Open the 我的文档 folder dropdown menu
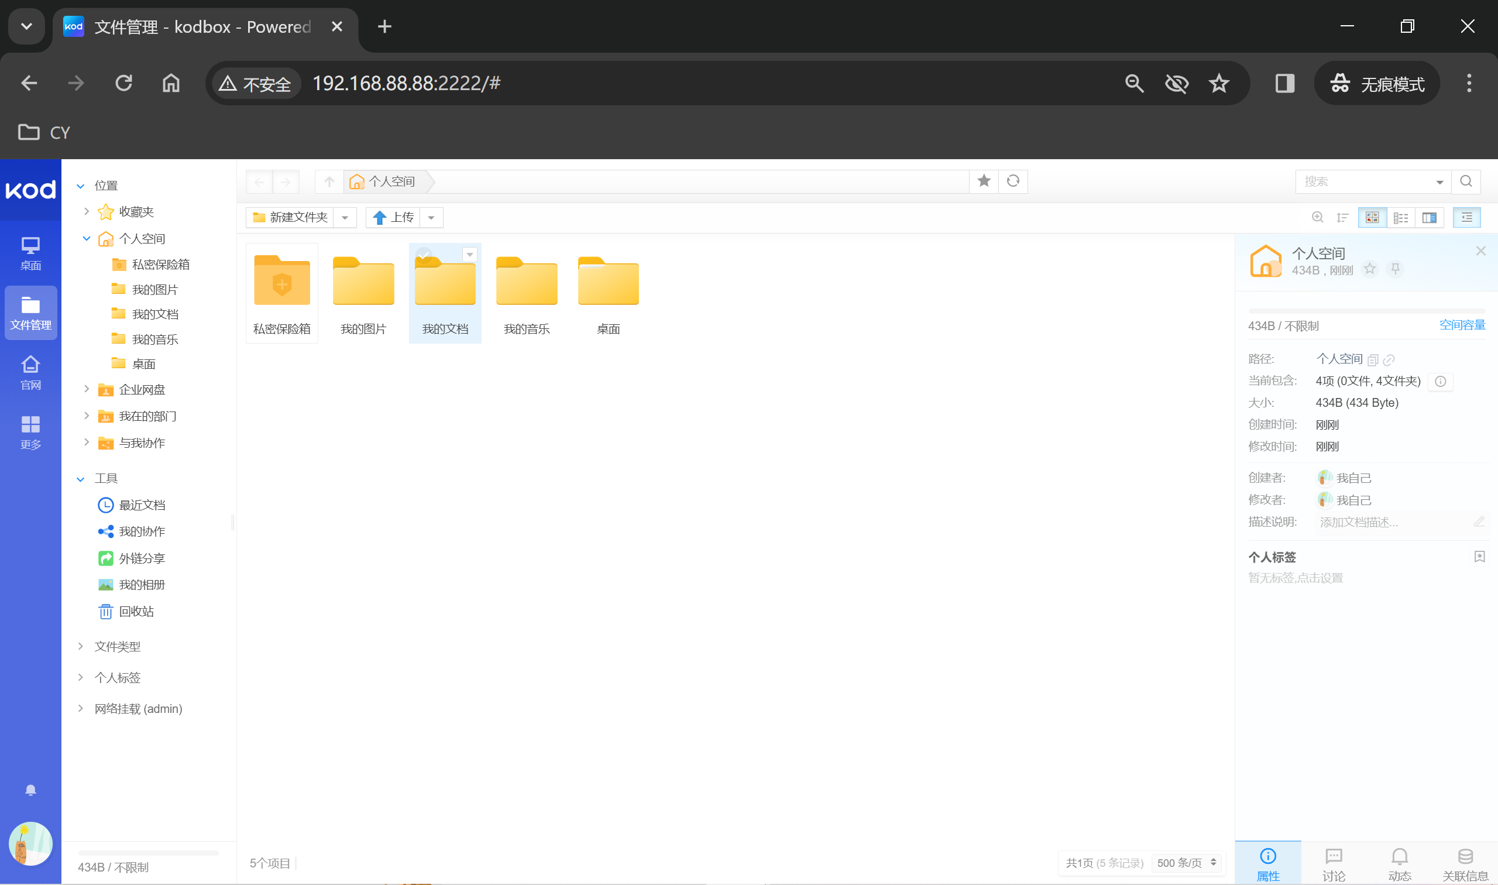This screenshot has height=885, width=1498. point(470,255)
